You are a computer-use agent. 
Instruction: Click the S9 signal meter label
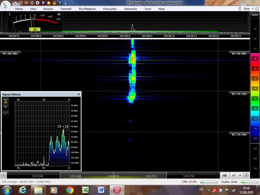35,29
